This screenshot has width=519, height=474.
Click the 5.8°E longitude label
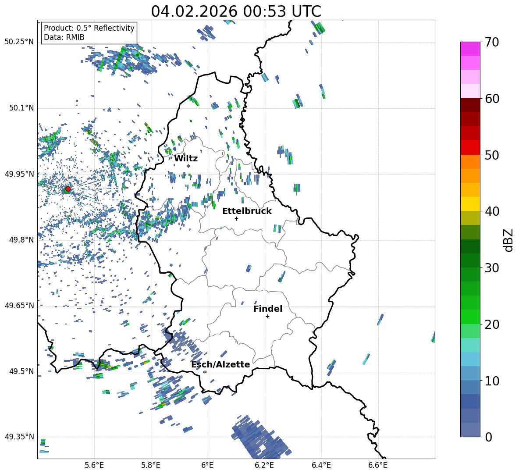click(151, 465)
